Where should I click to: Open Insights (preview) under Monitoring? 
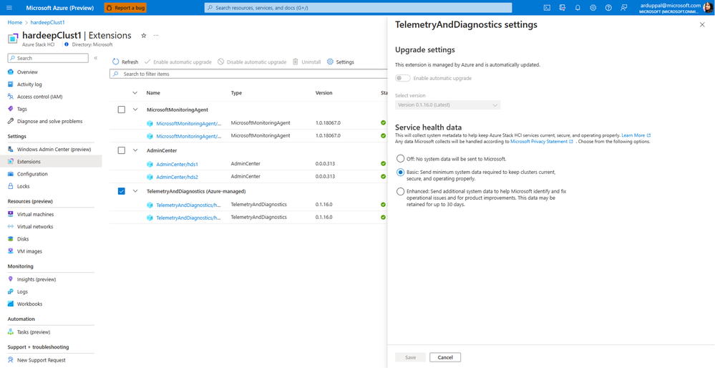(37, 279)
